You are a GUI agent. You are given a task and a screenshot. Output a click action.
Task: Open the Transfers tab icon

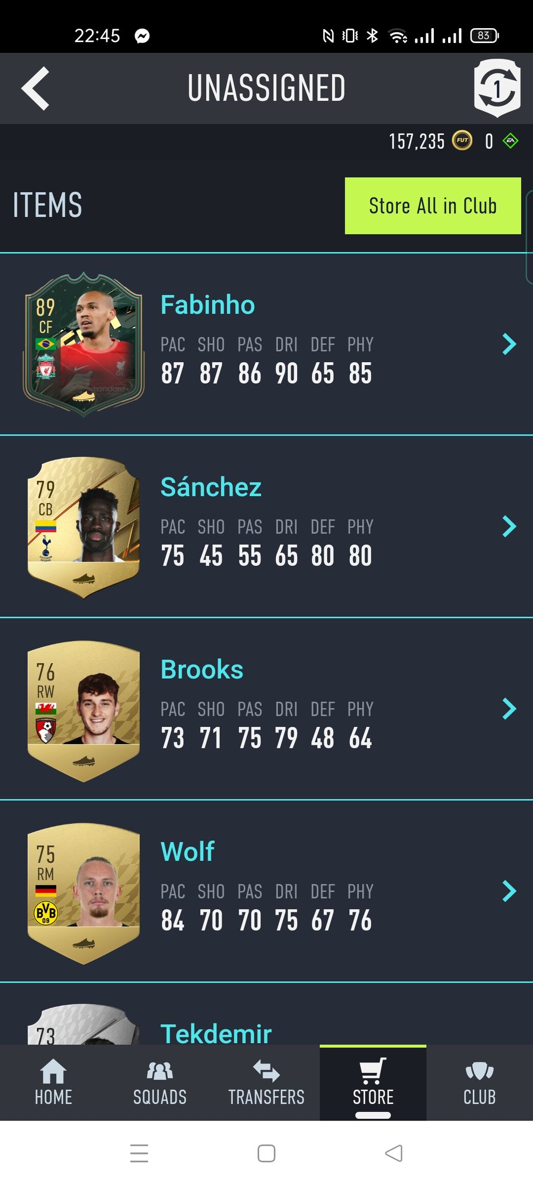click(266, 1071)
